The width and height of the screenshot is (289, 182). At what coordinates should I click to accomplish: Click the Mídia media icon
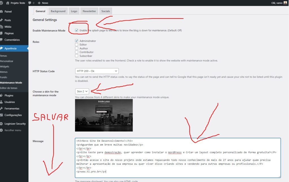1,27
